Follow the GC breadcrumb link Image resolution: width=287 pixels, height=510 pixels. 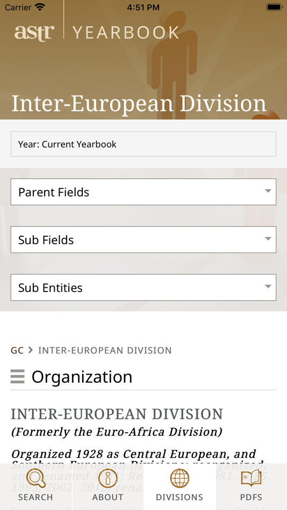[x=17, y=351]
